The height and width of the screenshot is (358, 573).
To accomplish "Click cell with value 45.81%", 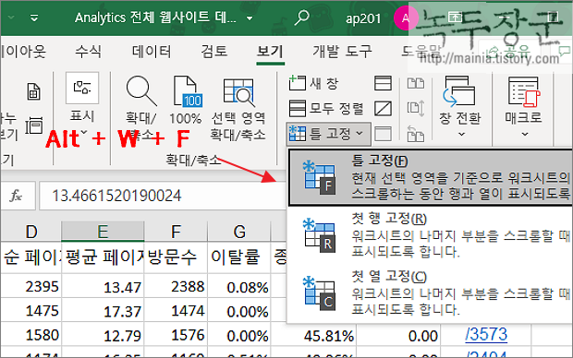I will (x=313, y=335).
